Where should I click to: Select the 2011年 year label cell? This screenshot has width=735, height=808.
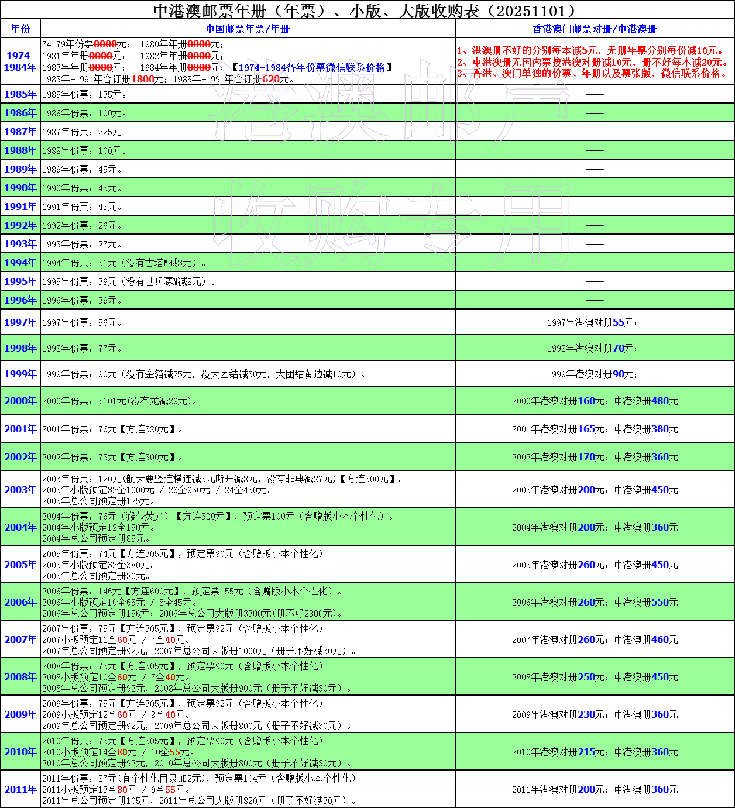point(20,789)
